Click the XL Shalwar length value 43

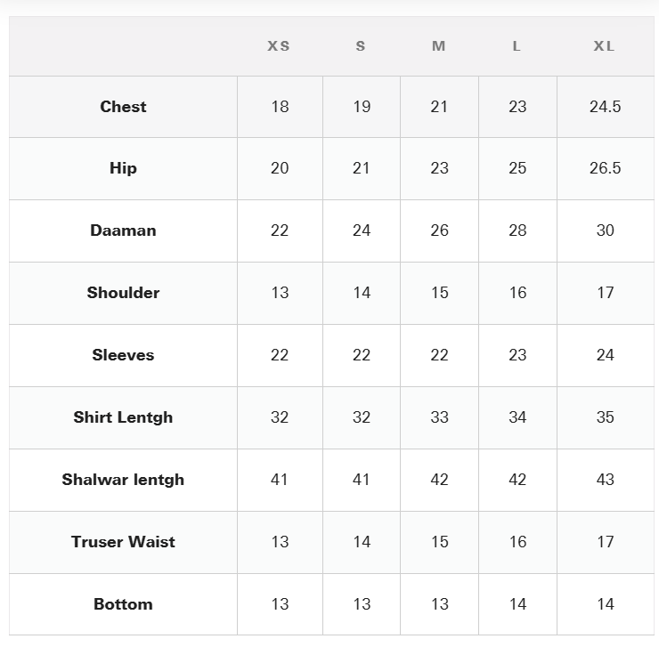point(605,480)
